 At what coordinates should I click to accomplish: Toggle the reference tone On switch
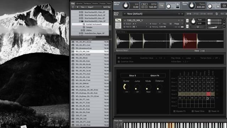point(218,6)
